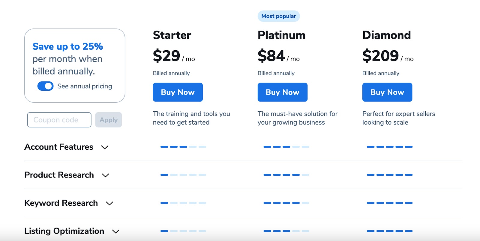480x241 pixels.
Task: Click the Starter plan heading
Action: 172,35
